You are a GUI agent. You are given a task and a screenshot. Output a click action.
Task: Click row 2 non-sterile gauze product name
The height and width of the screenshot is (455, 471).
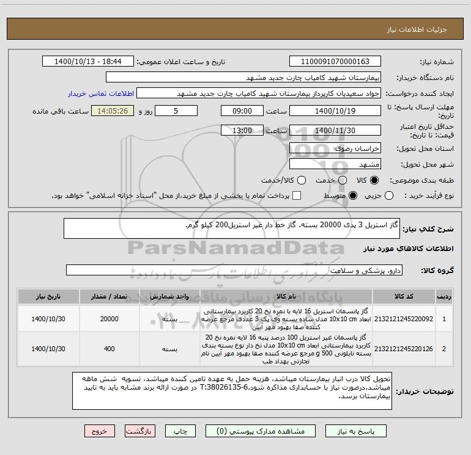[x=286, y=349]
